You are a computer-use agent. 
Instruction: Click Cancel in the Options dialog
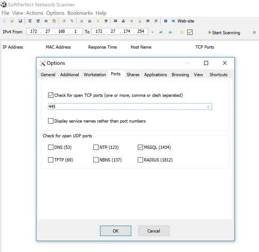coord(154,231)
